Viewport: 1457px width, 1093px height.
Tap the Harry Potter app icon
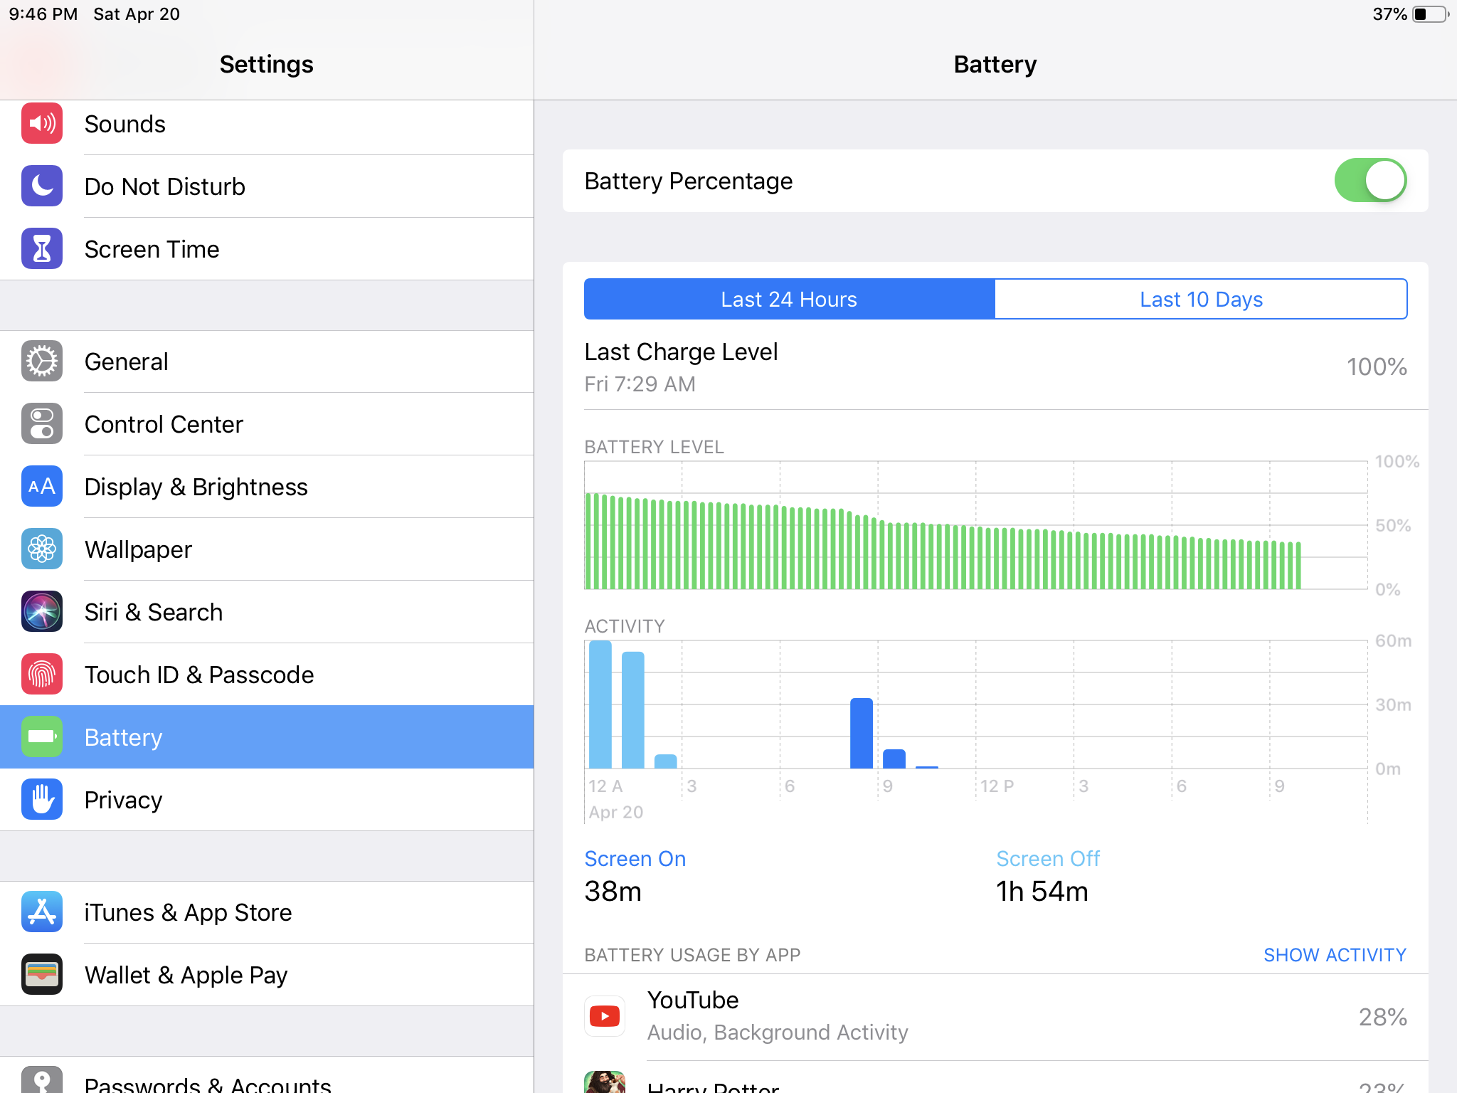point(605,1082)
